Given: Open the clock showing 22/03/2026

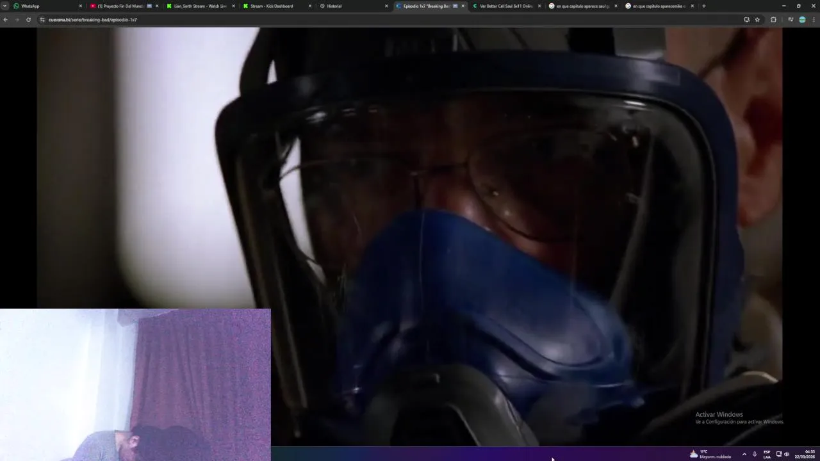Looking at the screenshot, I should coord(805,454).
